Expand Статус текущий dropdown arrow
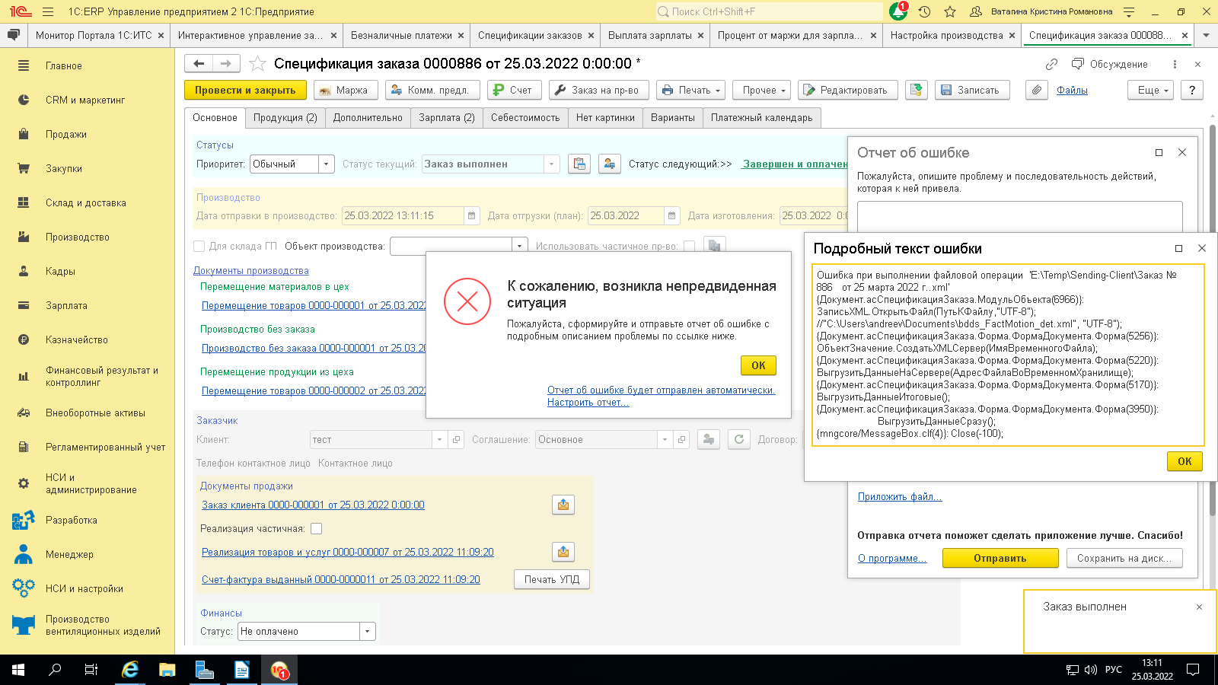Screen dimensions: 1218x685 [552, 164]
